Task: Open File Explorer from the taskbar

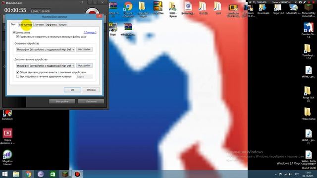Action: pyautogui.click(x=16, y=174)
